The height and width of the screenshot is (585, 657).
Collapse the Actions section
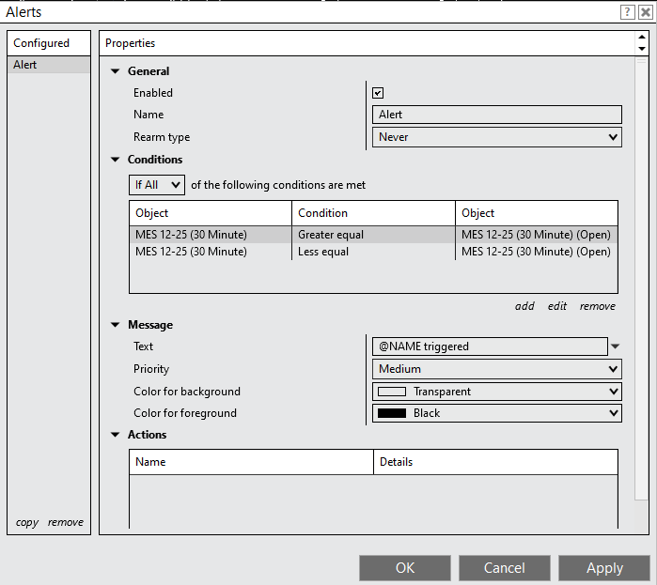point(117,435)
